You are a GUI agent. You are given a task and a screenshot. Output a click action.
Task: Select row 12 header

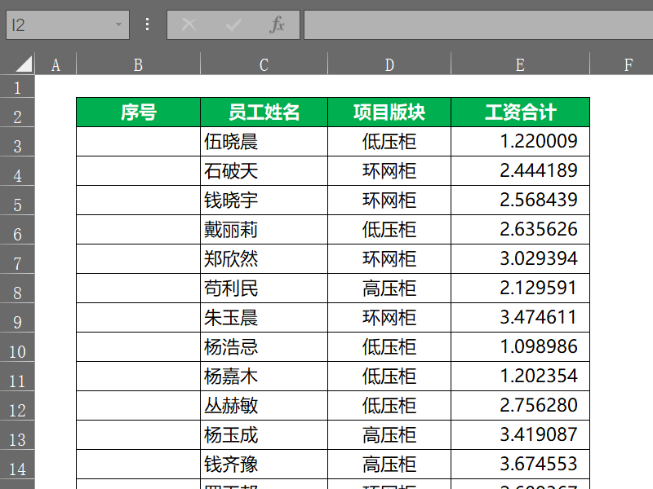tap(17, 405)
